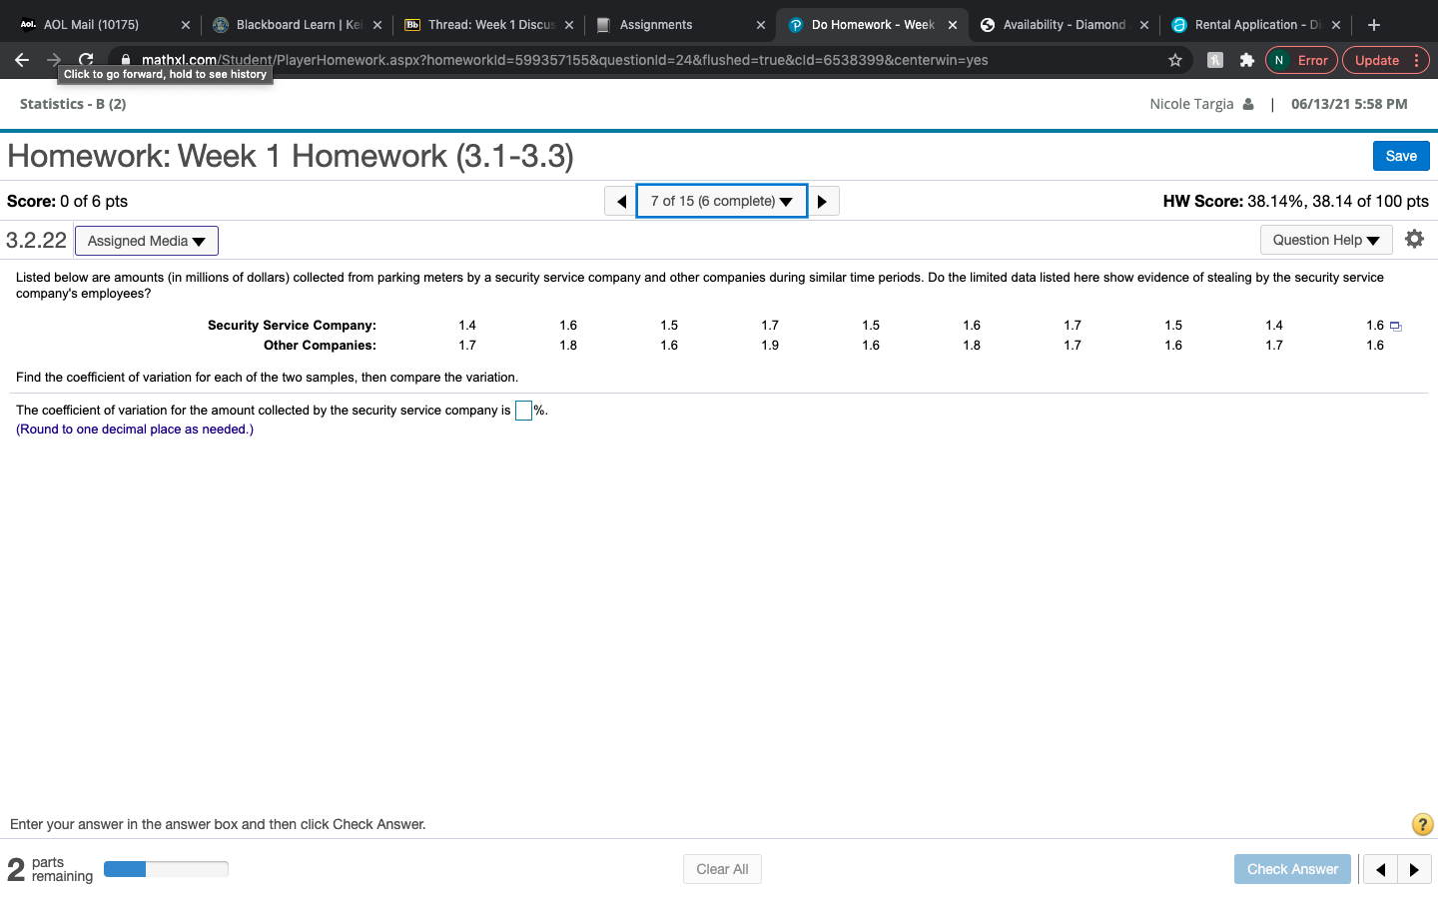Click the site lock icon
Image resolution: width=1438 pixels, height=899 pixels.
coord(126,60)
